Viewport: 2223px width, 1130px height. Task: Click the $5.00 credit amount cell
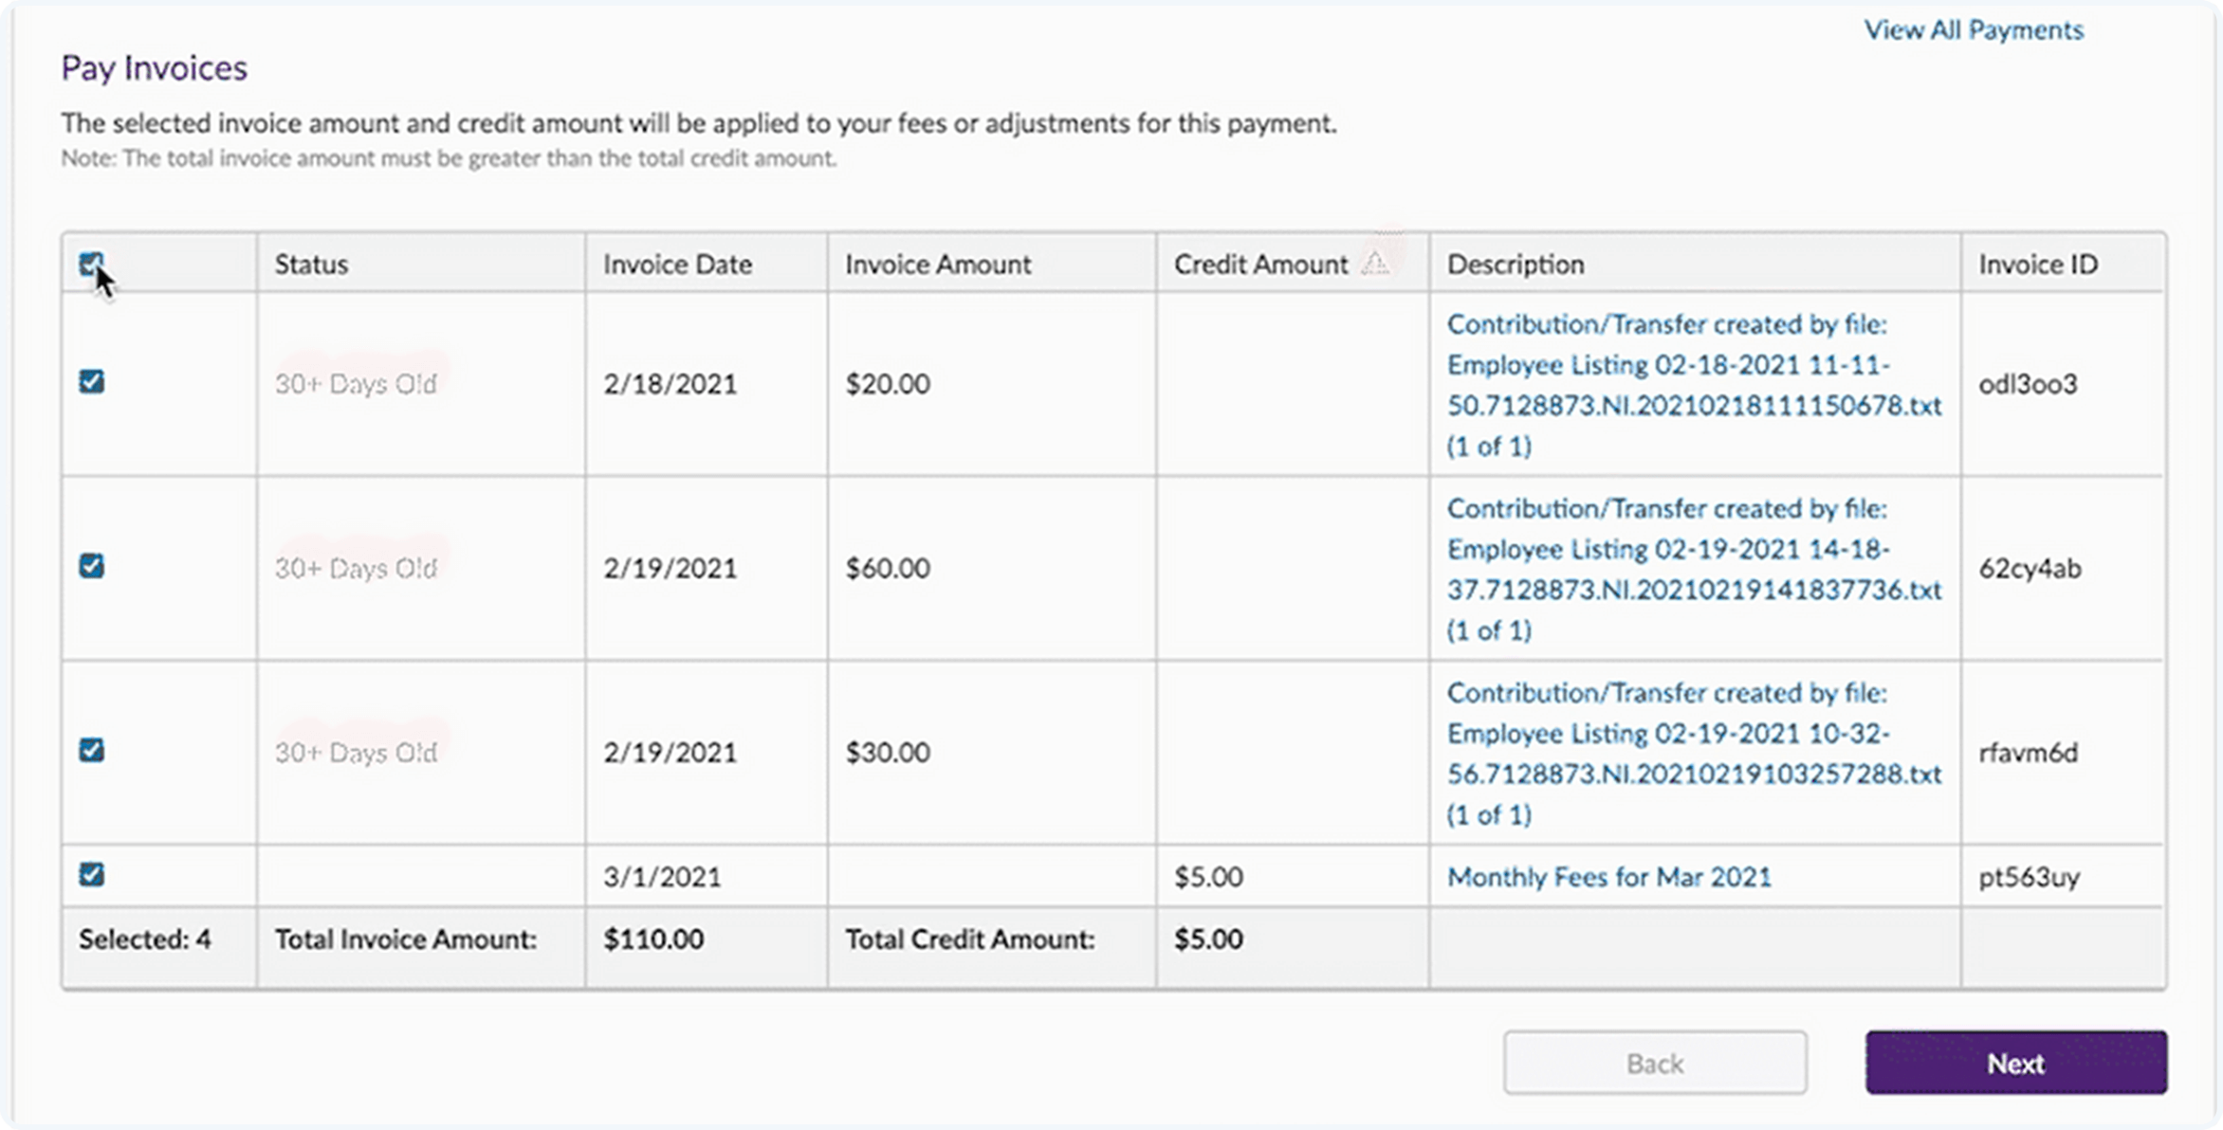pyautogui.click(x=1208, y=877)
